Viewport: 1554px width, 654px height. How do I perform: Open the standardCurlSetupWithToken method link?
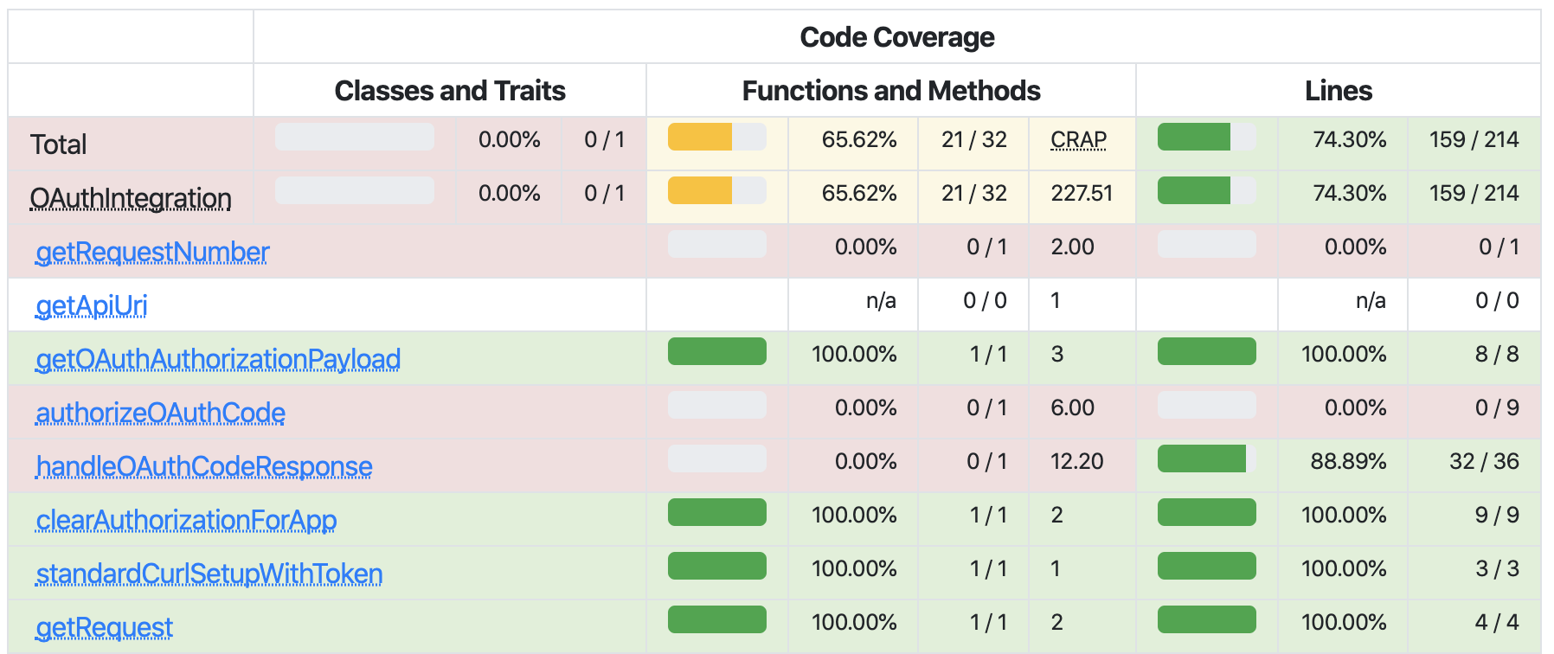coord(209,574)
